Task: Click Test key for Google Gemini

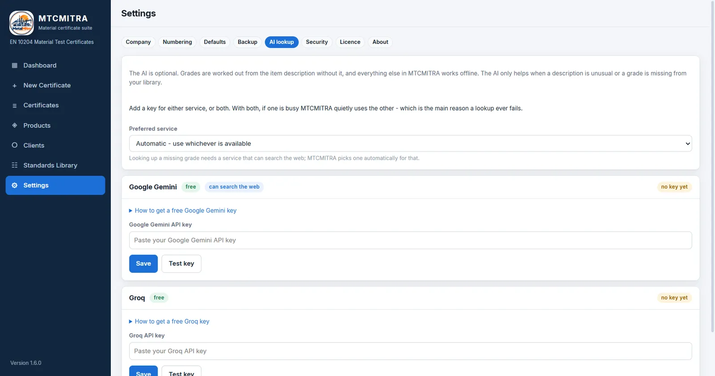Action: [x=181, y=263]
